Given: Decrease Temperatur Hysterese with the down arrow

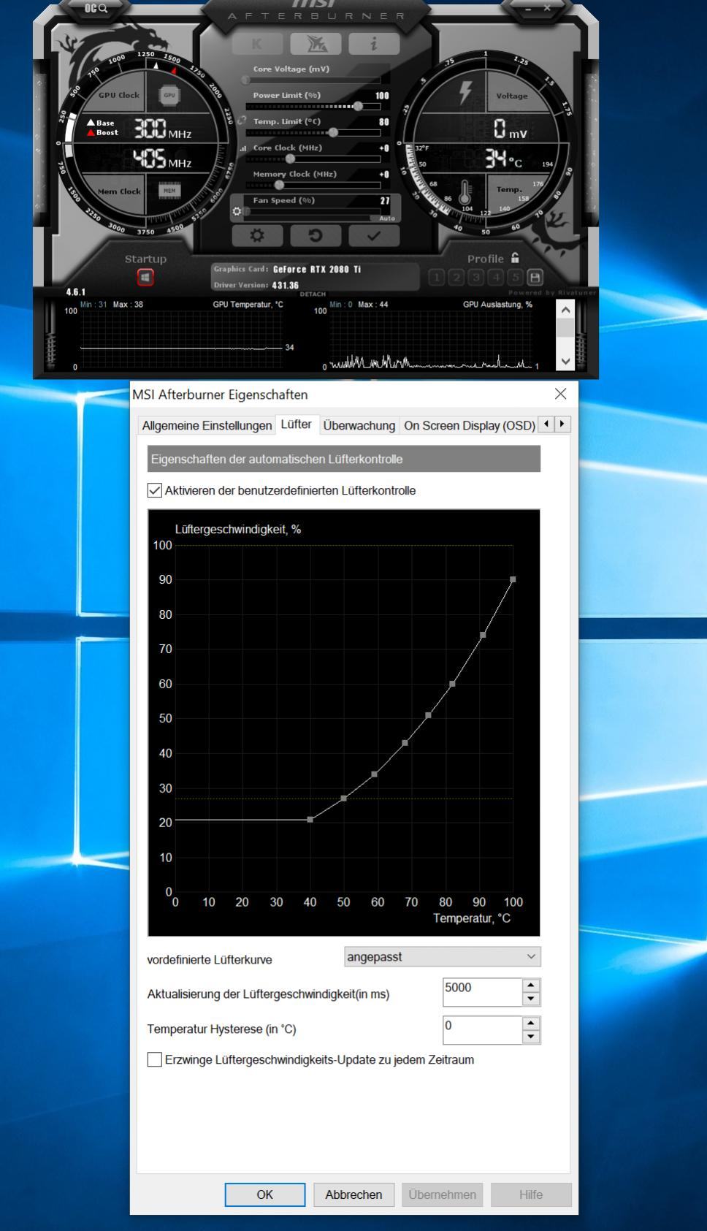Looking at the screenshot, I should click(x=531, y=1037).
